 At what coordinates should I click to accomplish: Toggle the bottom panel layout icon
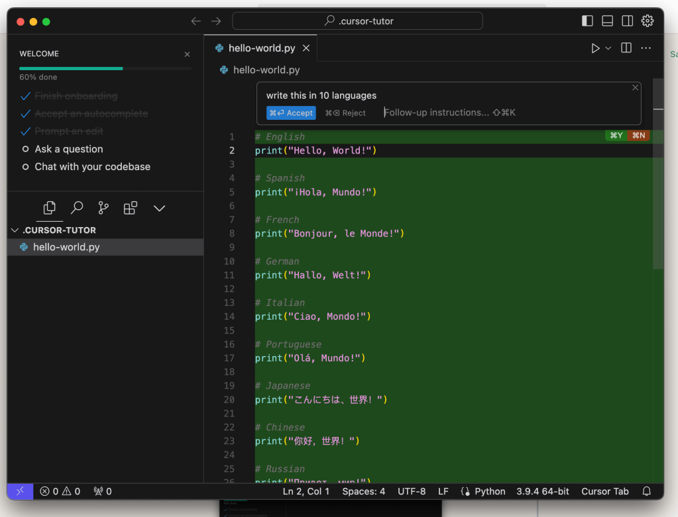pos(607,21)
